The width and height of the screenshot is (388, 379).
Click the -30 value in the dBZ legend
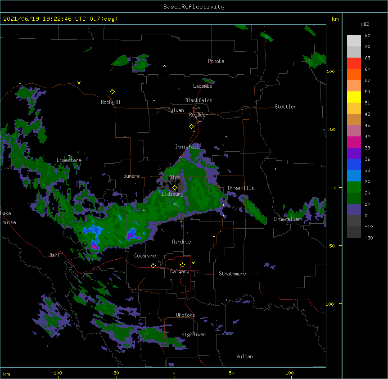[x=369, y=238]
